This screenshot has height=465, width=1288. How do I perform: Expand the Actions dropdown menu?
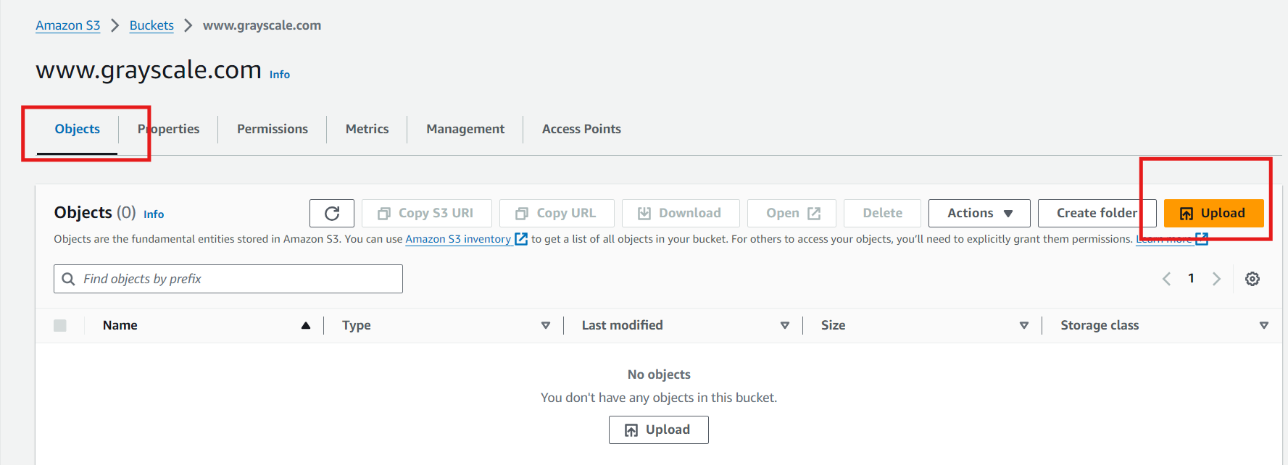pyautogui.click(x=979, y=213)
